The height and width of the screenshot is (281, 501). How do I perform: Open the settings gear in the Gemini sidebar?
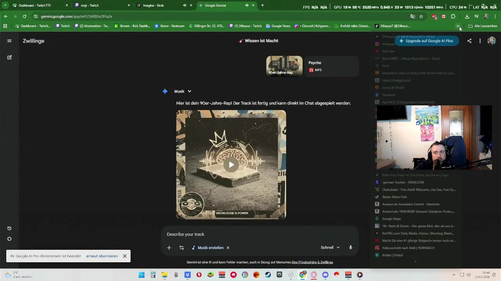tap(9, 239)
